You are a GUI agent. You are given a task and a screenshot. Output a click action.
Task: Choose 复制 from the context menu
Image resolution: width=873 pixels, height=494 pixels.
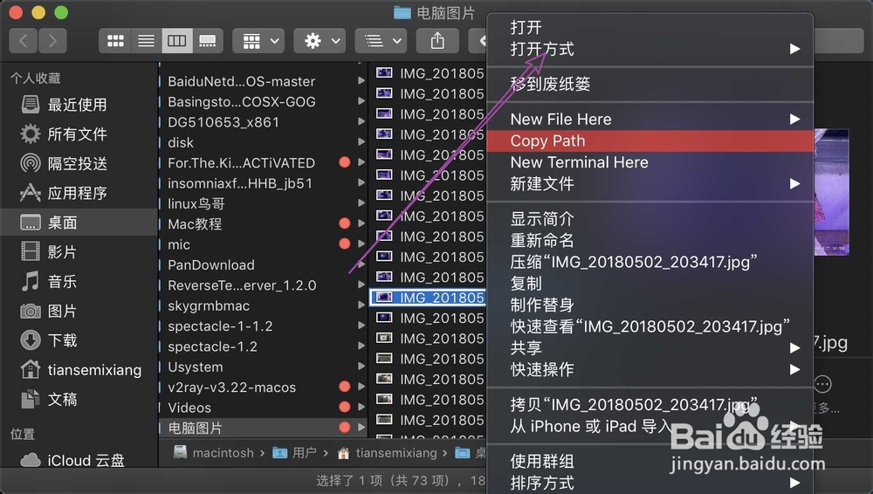click(650, 284)
